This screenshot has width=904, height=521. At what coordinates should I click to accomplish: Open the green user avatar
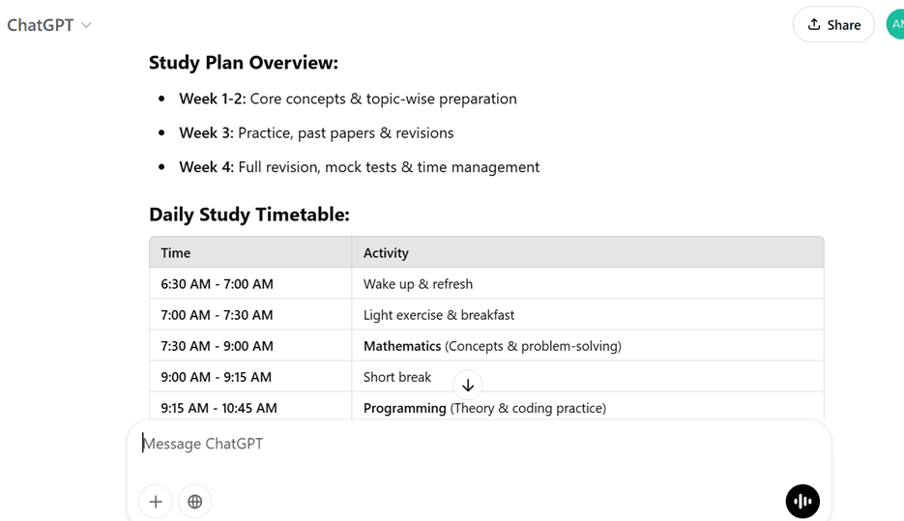pos(895,24)
